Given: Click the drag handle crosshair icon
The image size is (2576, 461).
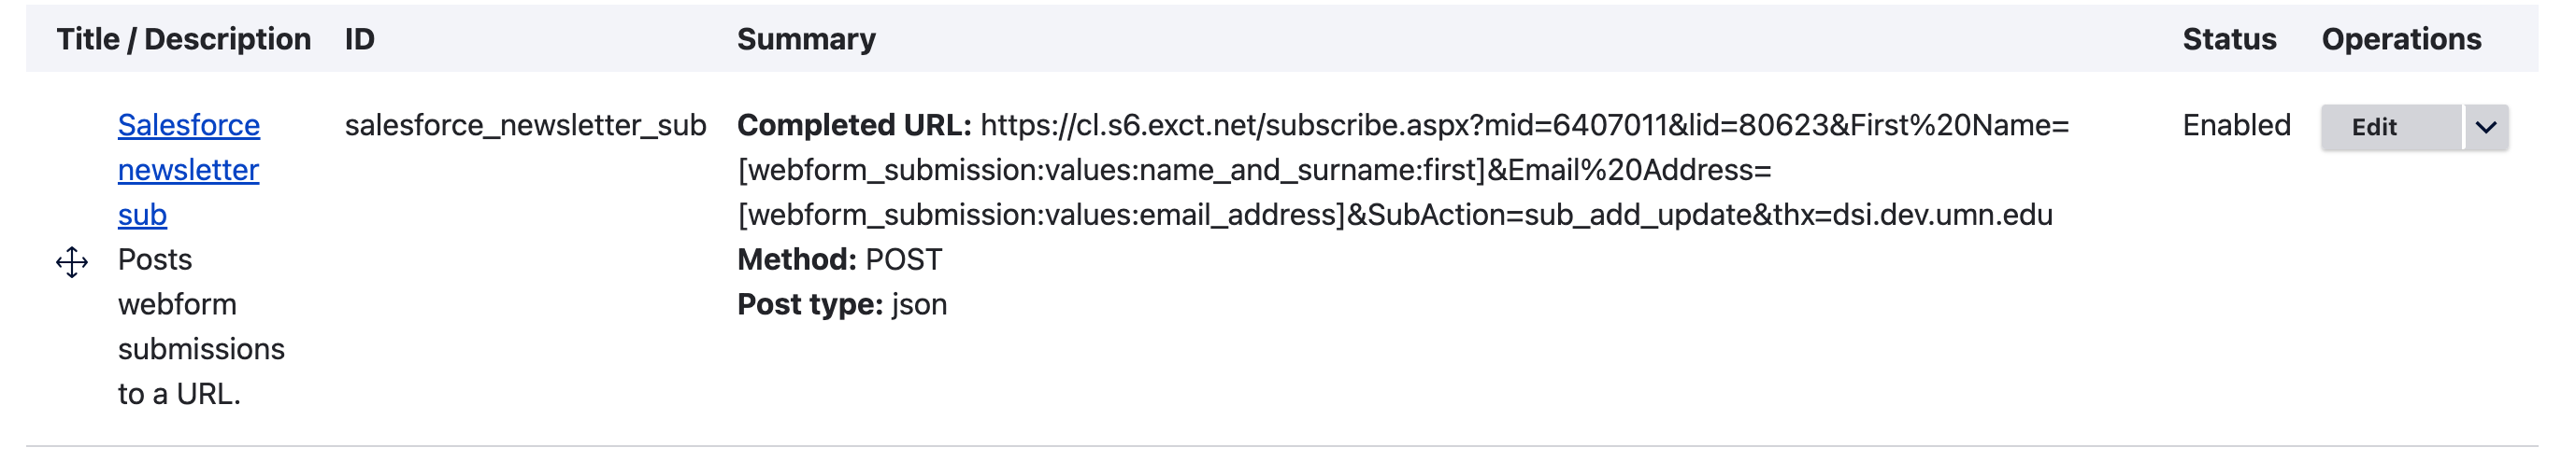Looking at the screenshot, I should 72,262.
